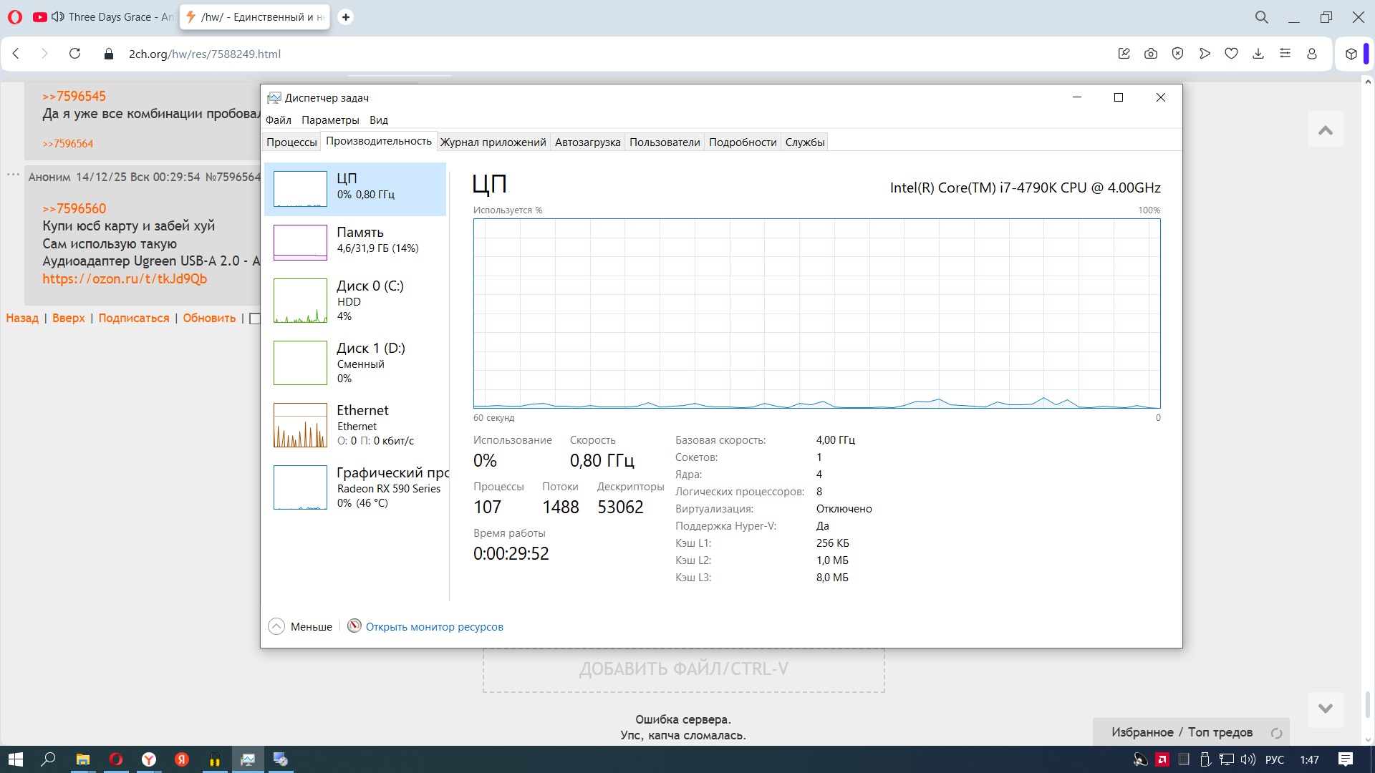Open the ad blocker shield icon
The image size is (1375, 773).
[x=1177, y=54]
